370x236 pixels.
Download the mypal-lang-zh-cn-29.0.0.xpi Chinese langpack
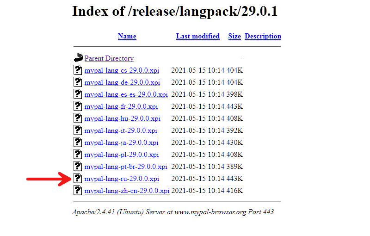[x=127, y=191]
